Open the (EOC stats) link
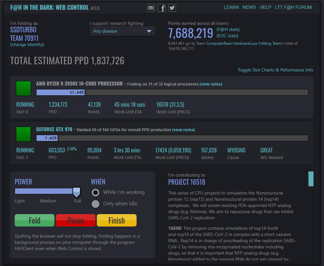Screen dimensions: 324x266 228,36
